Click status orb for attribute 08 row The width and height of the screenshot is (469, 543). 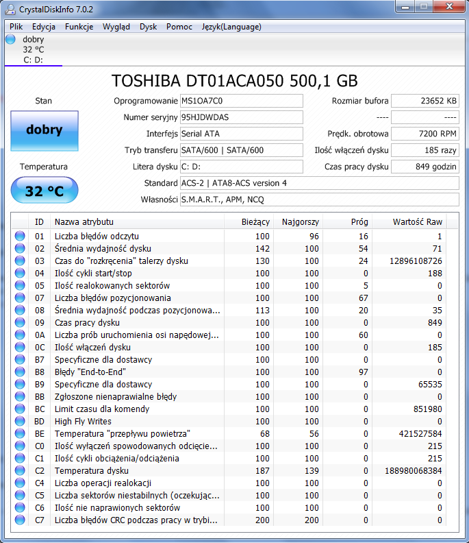(x=20, y=311)
